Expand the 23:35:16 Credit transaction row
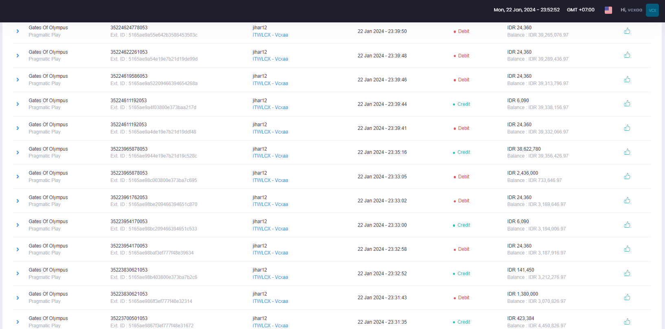 (17, 152)
